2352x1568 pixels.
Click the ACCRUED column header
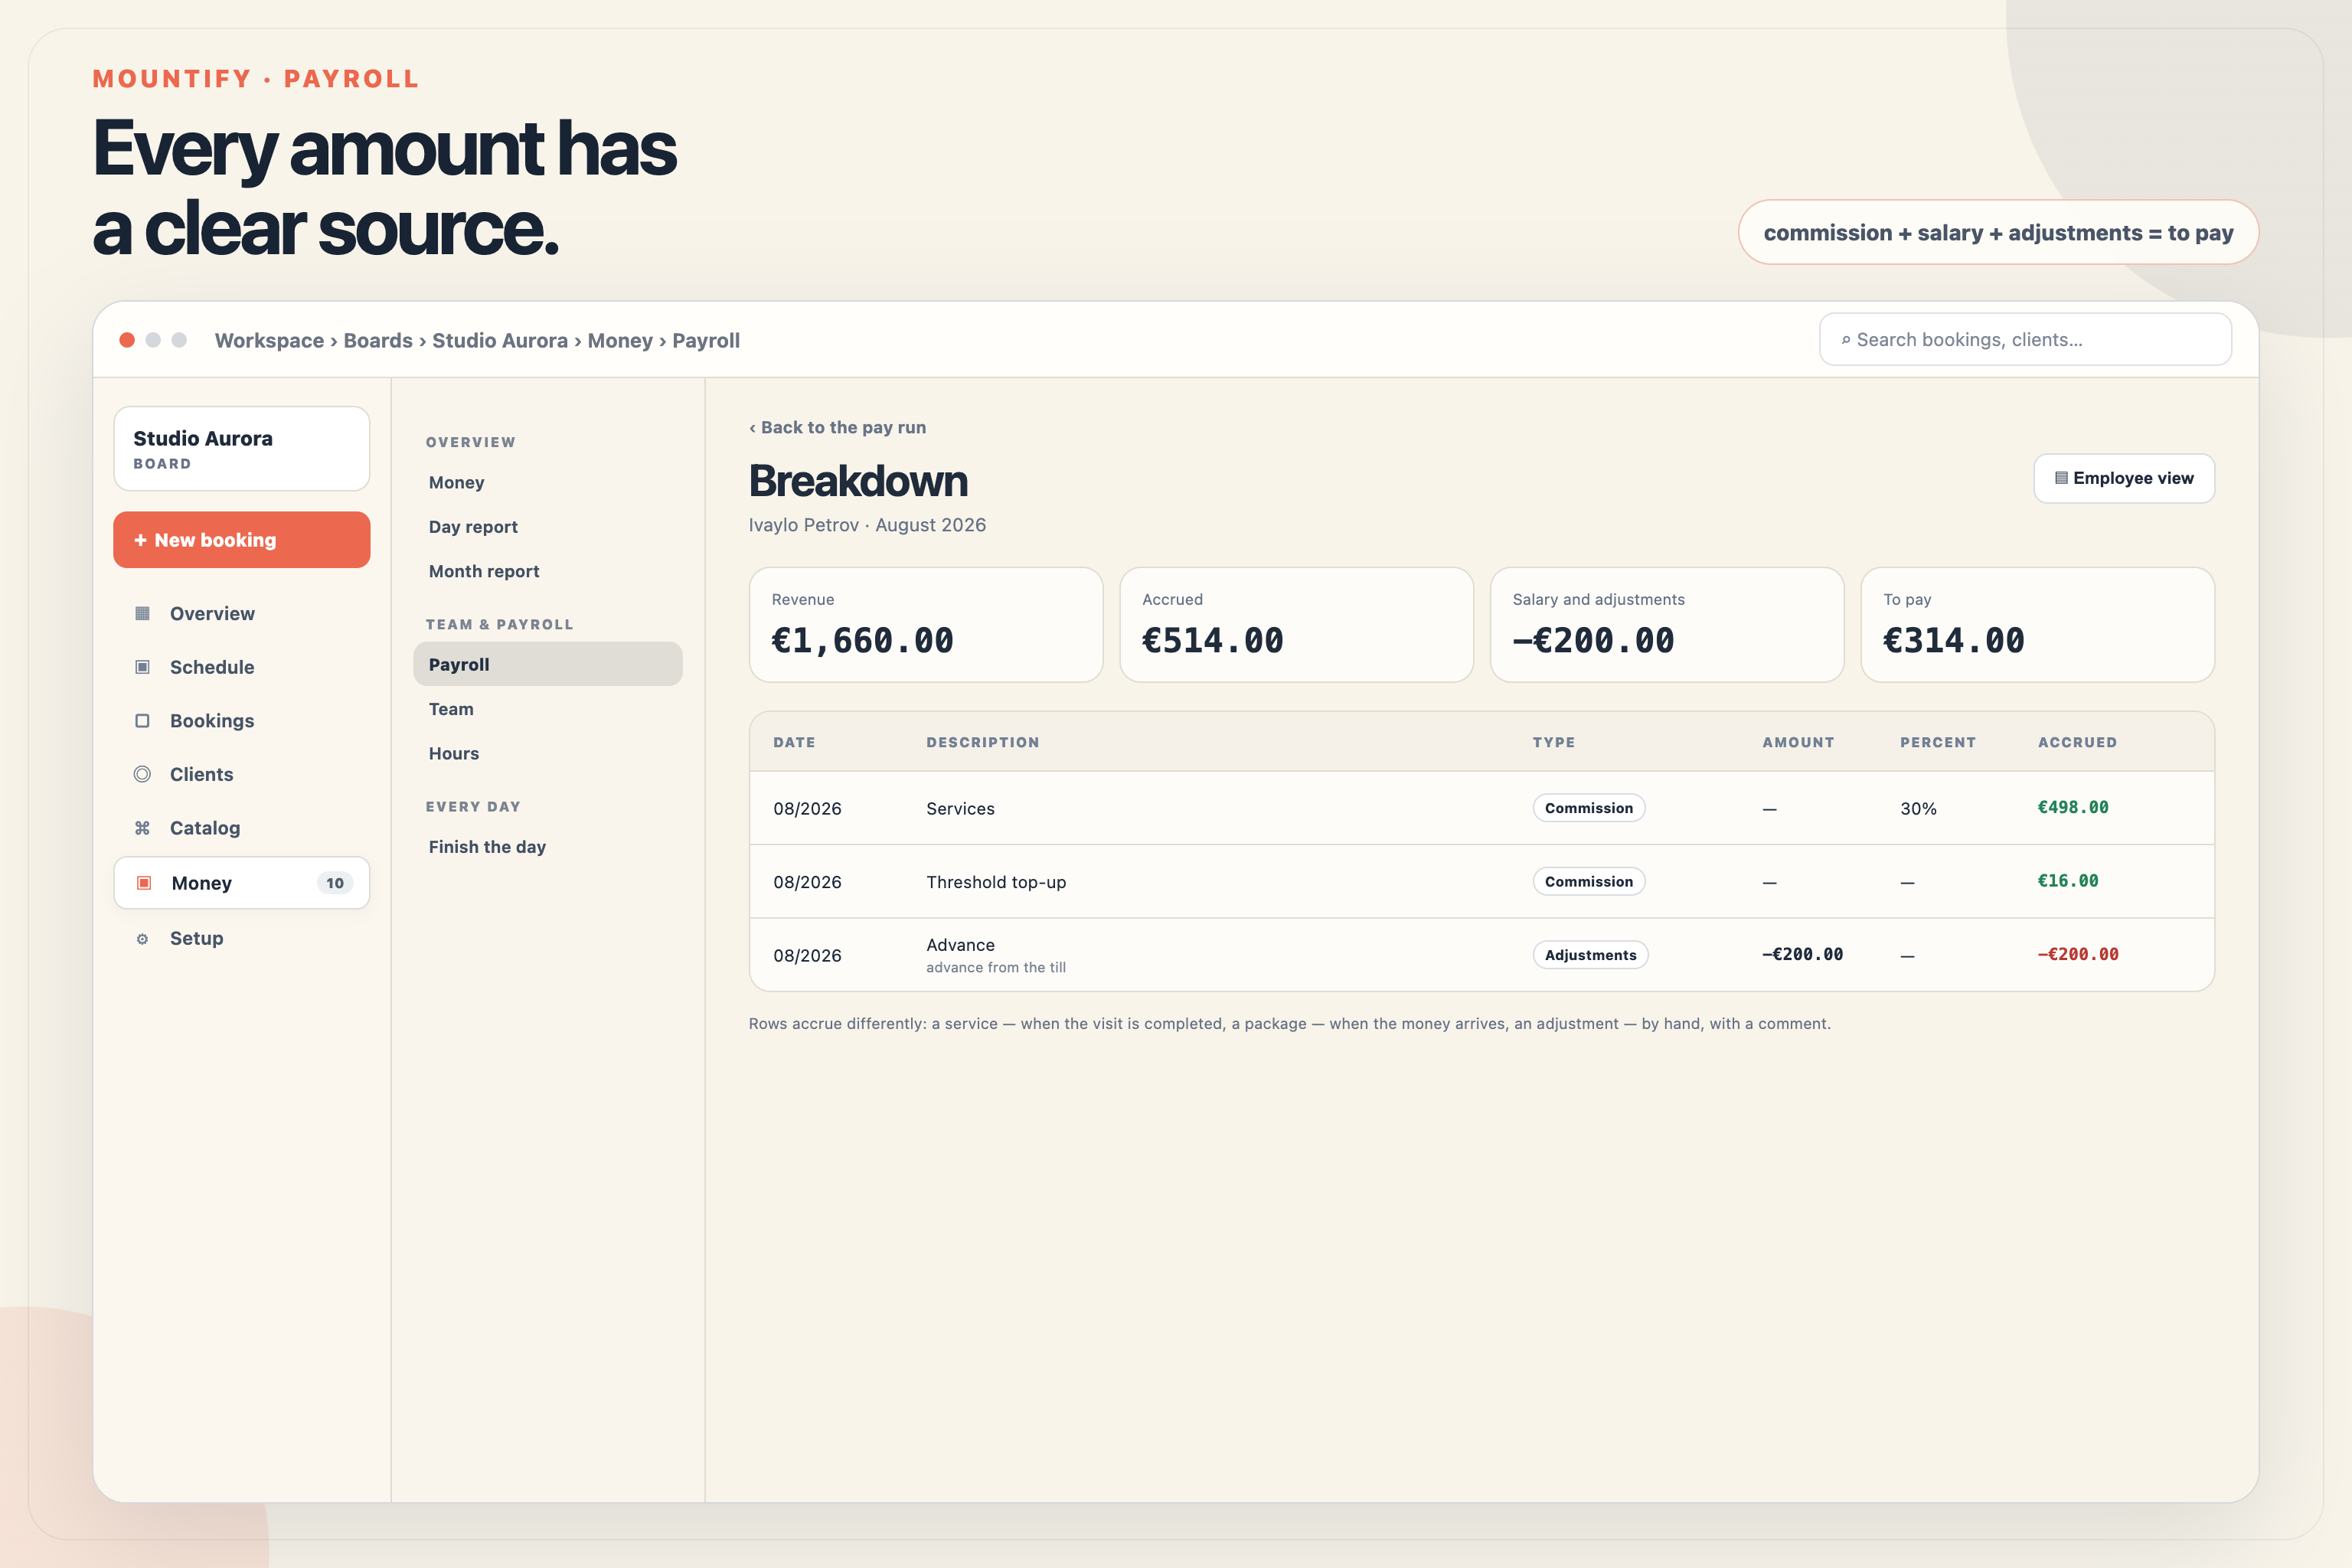[x=2077, y=742]
